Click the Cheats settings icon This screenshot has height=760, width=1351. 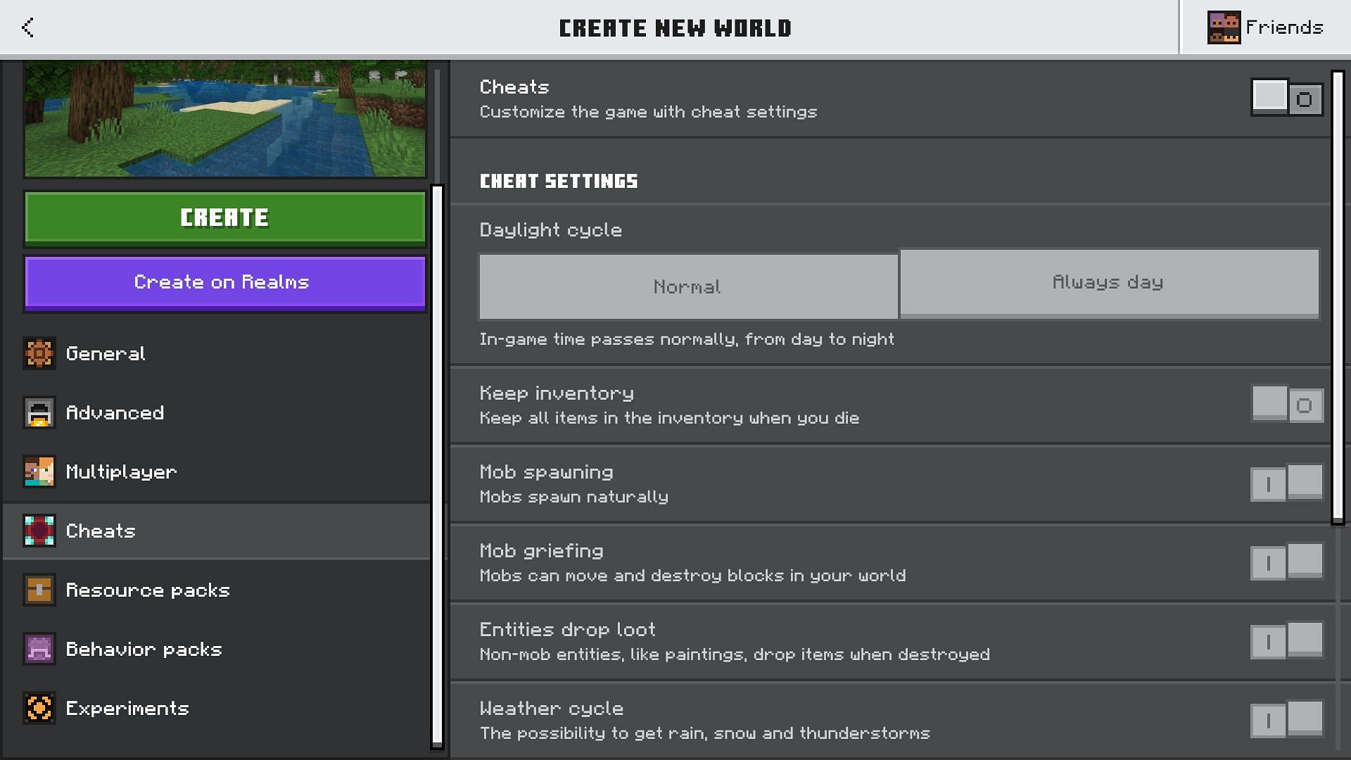[x=40, y=531]
